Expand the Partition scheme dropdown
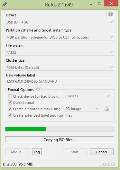This screenshot has height=170, width=120. pos(60,37)
